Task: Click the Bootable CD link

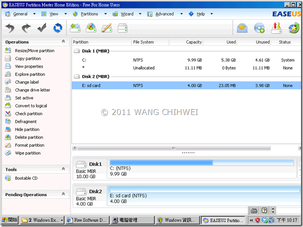Action: [x=26, y=178]
